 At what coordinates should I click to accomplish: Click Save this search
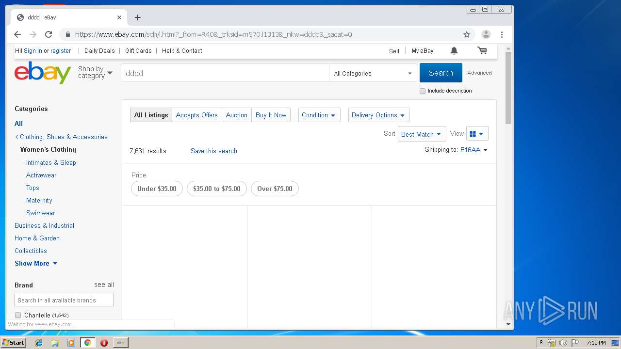pos(214,151)
